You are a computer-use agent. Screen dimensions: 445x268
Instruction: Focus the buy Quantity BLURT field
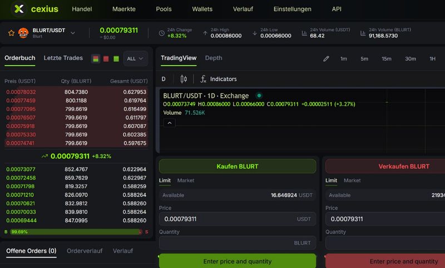pos(238,243)
